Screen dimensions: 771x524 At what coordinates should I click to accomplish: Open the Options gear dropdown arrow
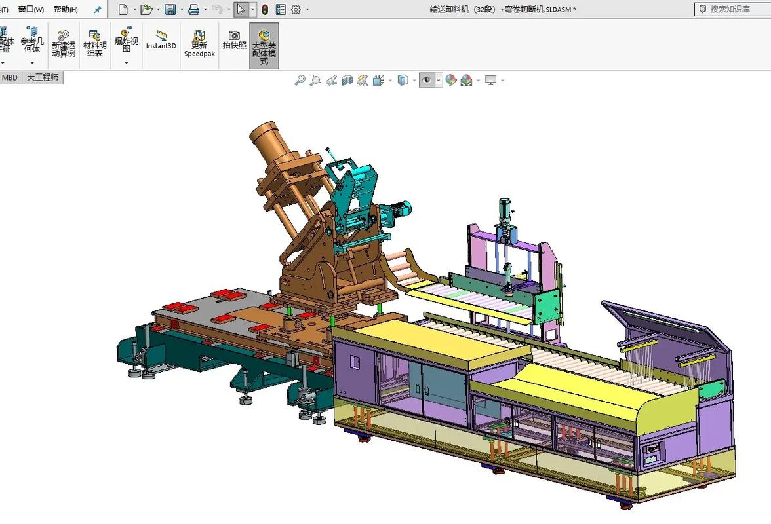pos(307,10)
